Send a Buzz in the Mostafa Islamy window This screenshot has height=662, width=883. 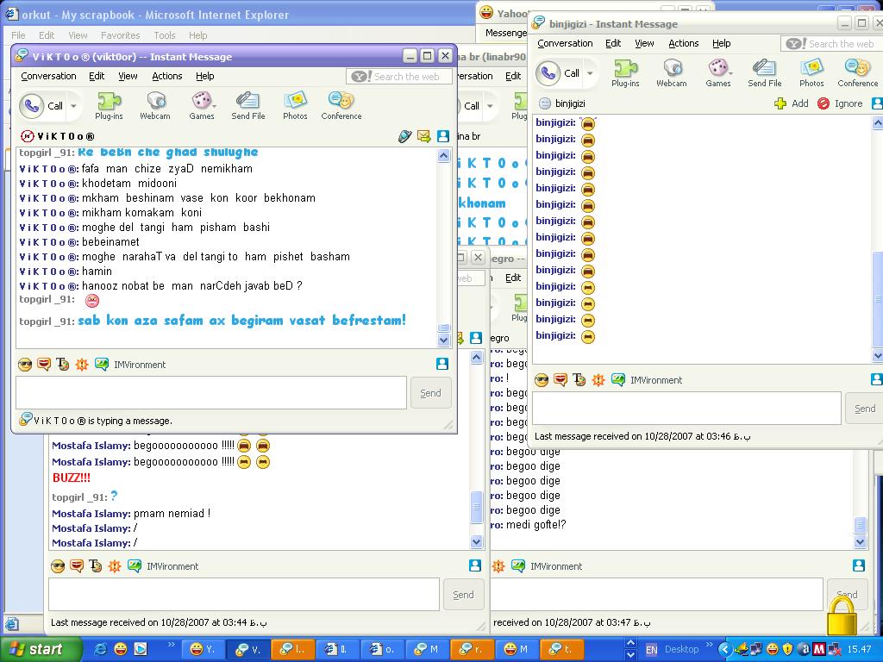[115, 566]
